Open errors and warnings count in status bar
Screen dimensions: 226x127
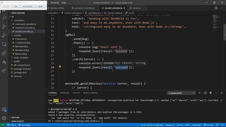tap(11, 125)
